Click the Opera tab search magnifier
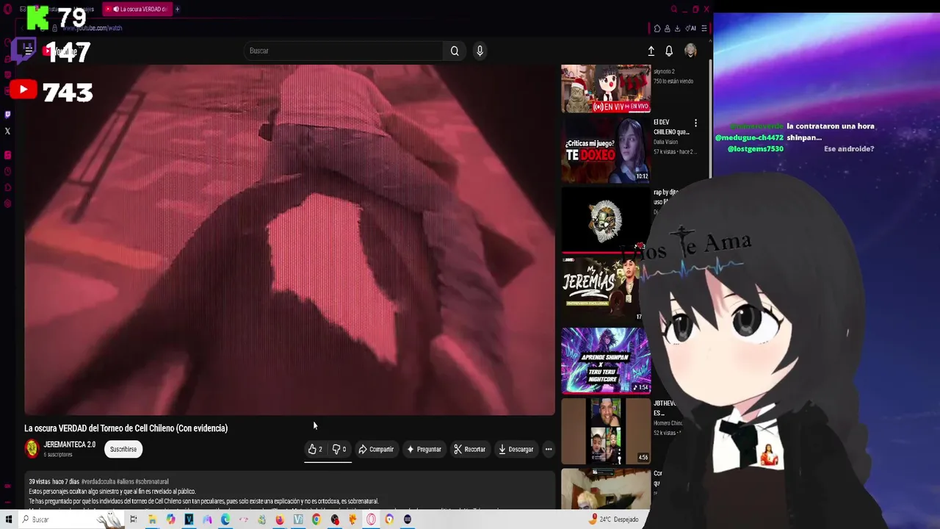 [673, 9]
